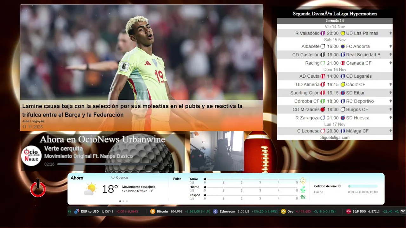The width and height of the screenshot is (406, 228).
Task: Open the Lamine causa baja headline
Action: [x=132, y=110]
